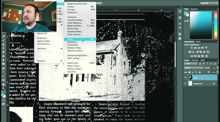Toggle lock image pixels brush icon
The height and width of the screenshot is (122, 220).
point(193,72)
